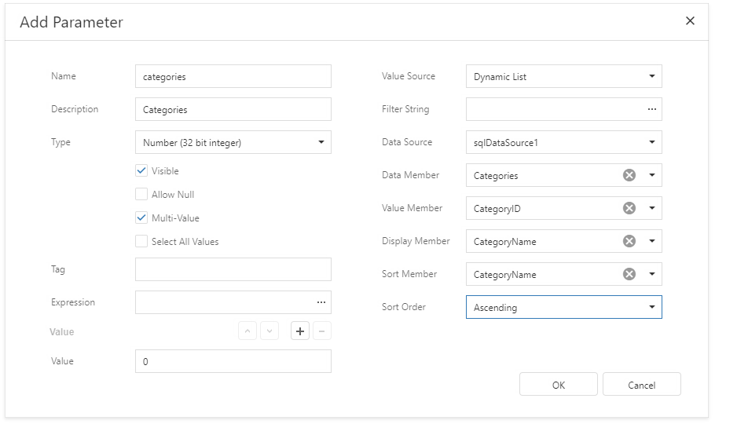Move value down with arrow button
The width and height of the screenshot is (737, 424).
pyautogui.click(x=269, y=331)
